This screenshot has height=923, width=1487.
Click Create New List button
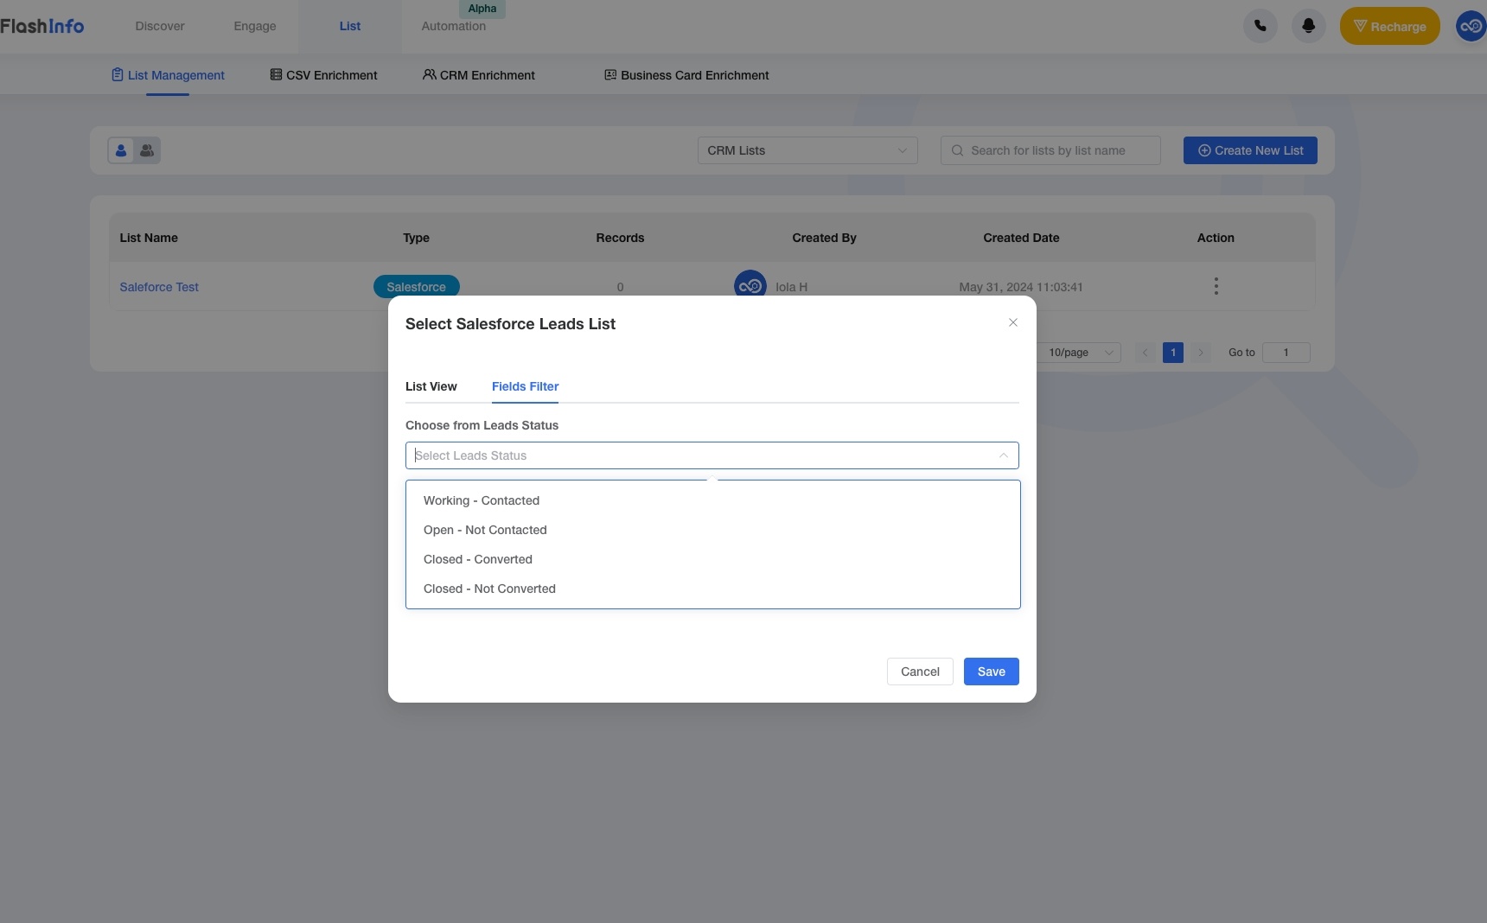click(x=1250, y=150)
